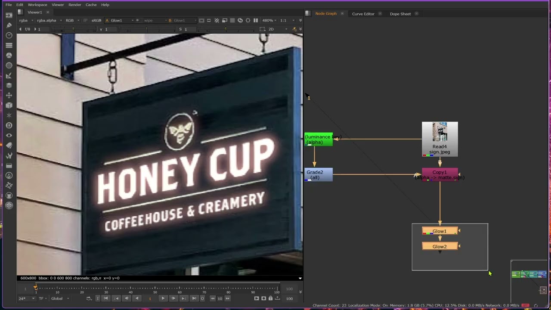The image size is (551, 310).
Task: Open the TF timeline format dropdown
Action: pyautogui.click(x=43, y=298)
